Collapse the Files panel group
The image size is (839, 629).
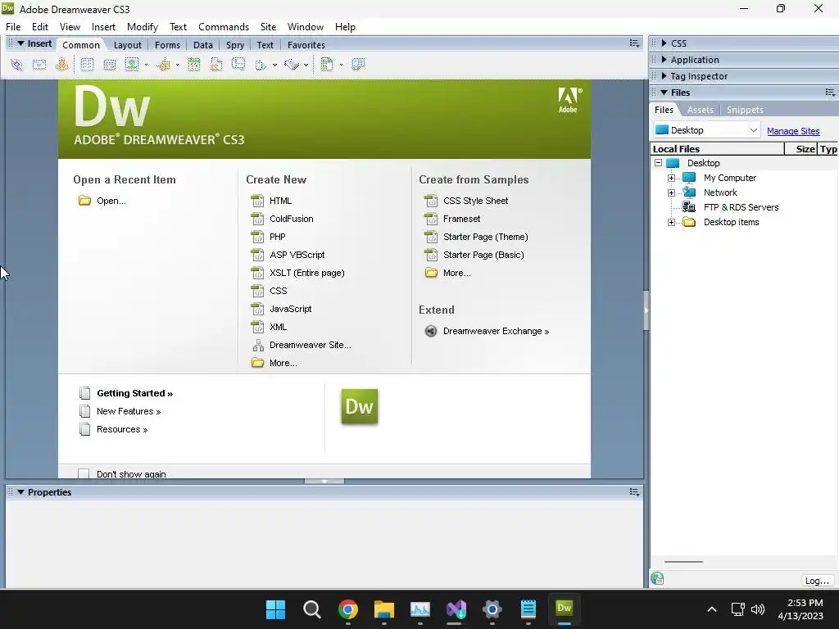pos(664,93)
